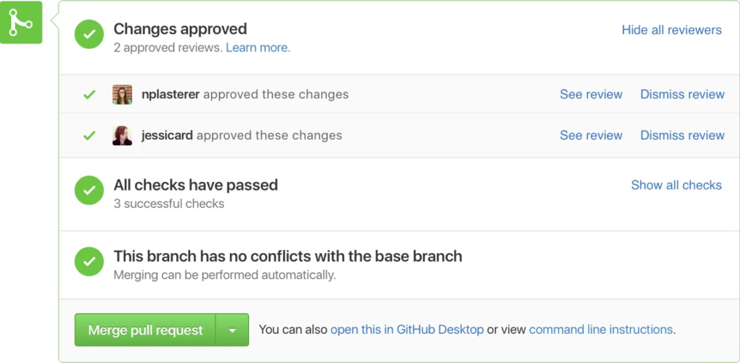Dismiss nplasterer's review
740x363 pixels.
(x=682, y=94)
